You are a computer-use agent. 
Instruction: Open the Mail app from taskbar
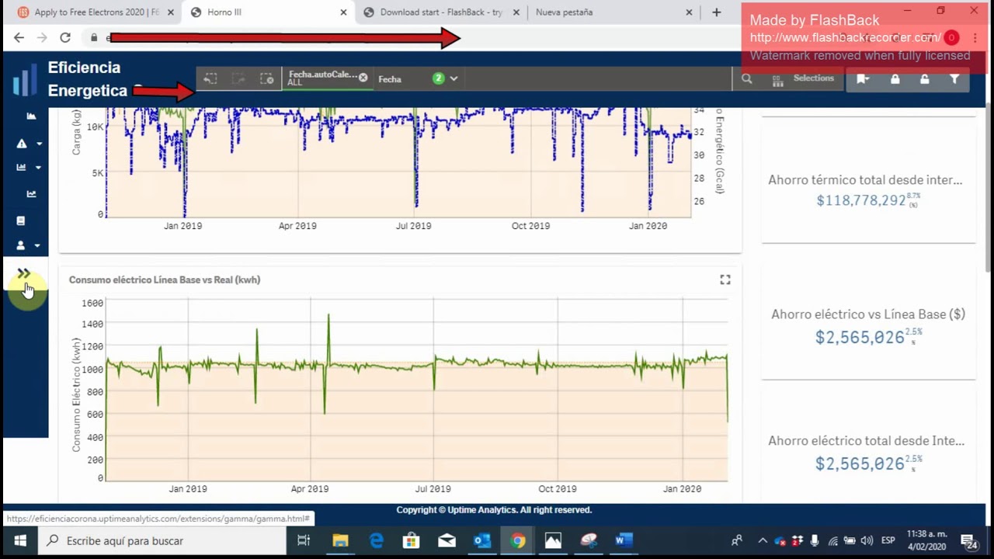tap(447, 540)
